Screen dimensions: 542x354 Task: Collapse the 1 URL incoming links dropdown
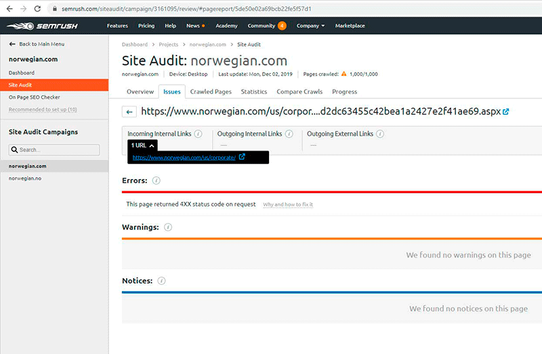144,145
